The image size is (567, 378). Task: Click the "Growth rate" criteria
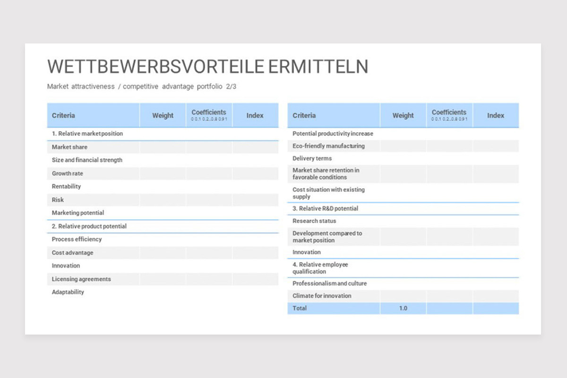[x=67, y=173]
